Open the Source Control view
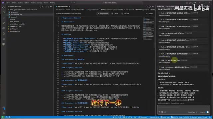213x119 pixels. pyautogui.click(x=4, y=18)
